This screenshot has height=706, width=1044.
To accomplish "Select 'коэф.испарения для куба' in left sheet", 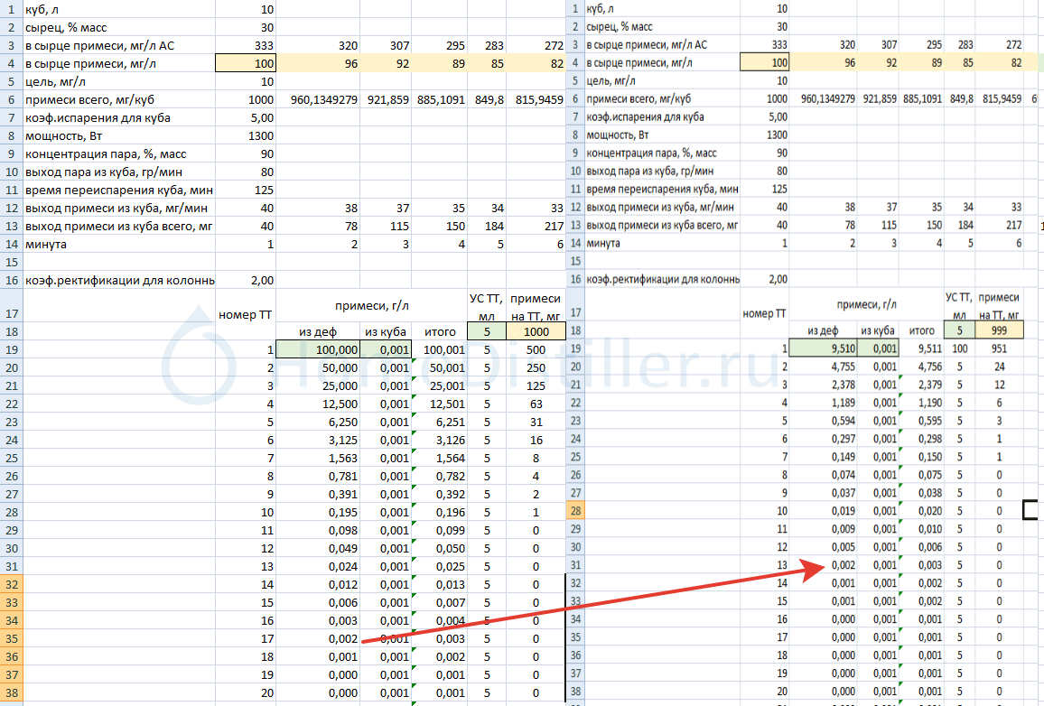I will [98, 117].
